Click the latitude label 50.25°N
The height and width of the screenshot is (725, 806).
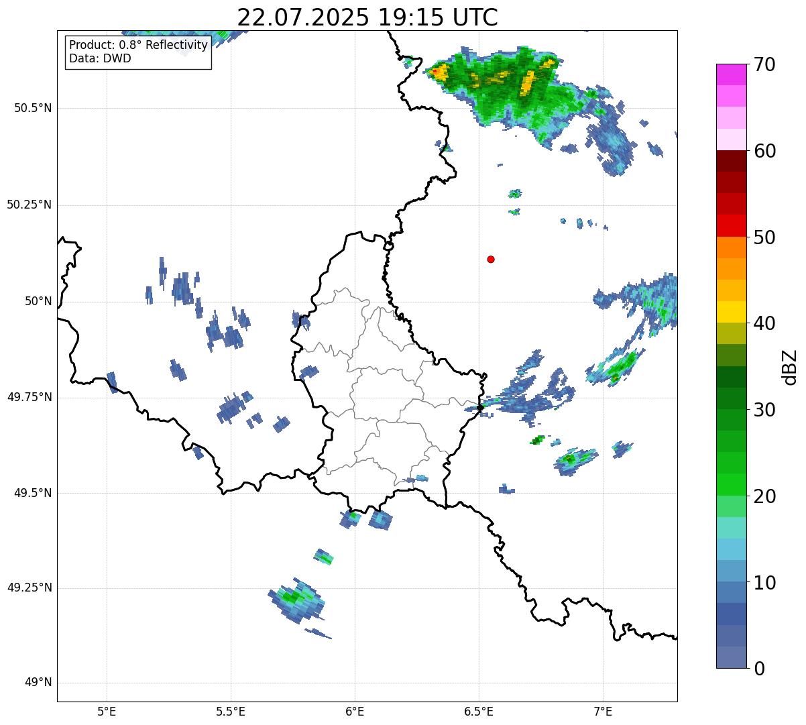[x=30, y=205]
